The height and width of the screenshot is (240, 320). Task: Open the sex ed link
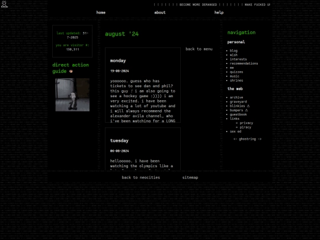(x=235, y=132)
